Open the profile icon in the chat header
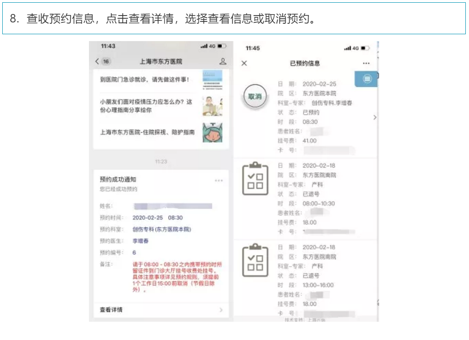The width and height of the screenshot is (469, 340). click(223, 61)
